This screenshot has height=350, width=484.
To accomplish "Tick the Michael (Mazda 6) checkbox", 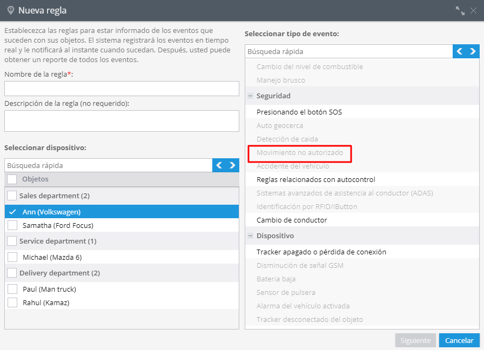I will click(x=12, y=257).
